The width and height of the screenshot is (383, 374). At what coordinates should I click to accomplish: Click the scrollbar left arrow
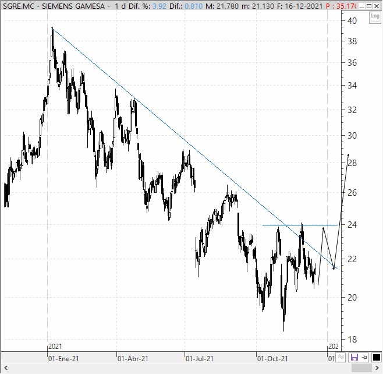coord(6,368)
